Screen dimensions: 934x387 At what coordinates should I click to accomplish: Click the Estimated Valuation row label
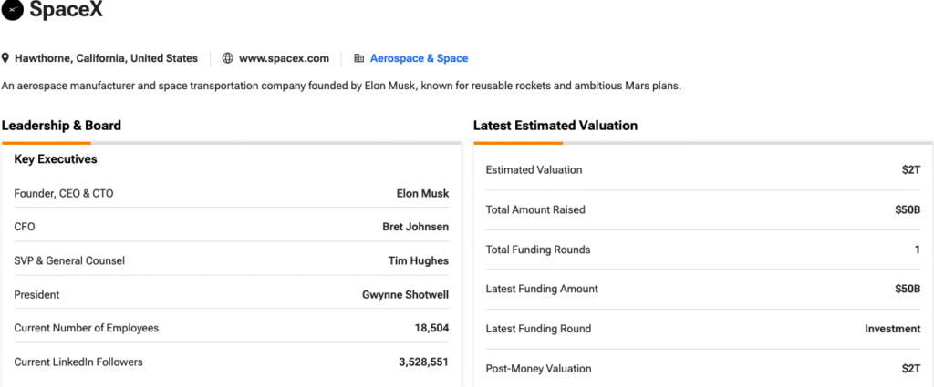(x=534, y=169)
